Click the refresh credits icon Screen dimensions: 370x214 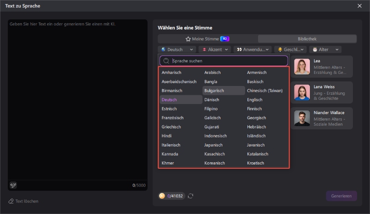coord(191,196)
